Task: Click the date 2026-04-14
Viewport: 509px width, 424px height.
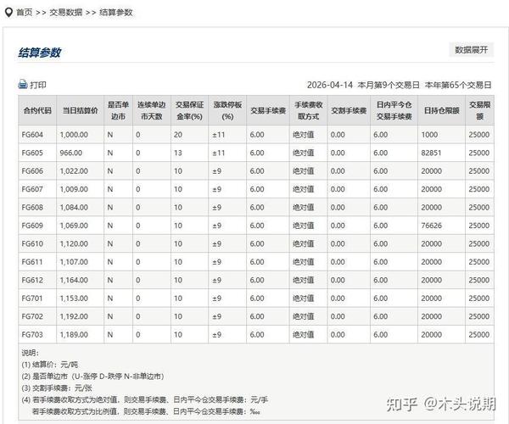Action: (330, 85)
